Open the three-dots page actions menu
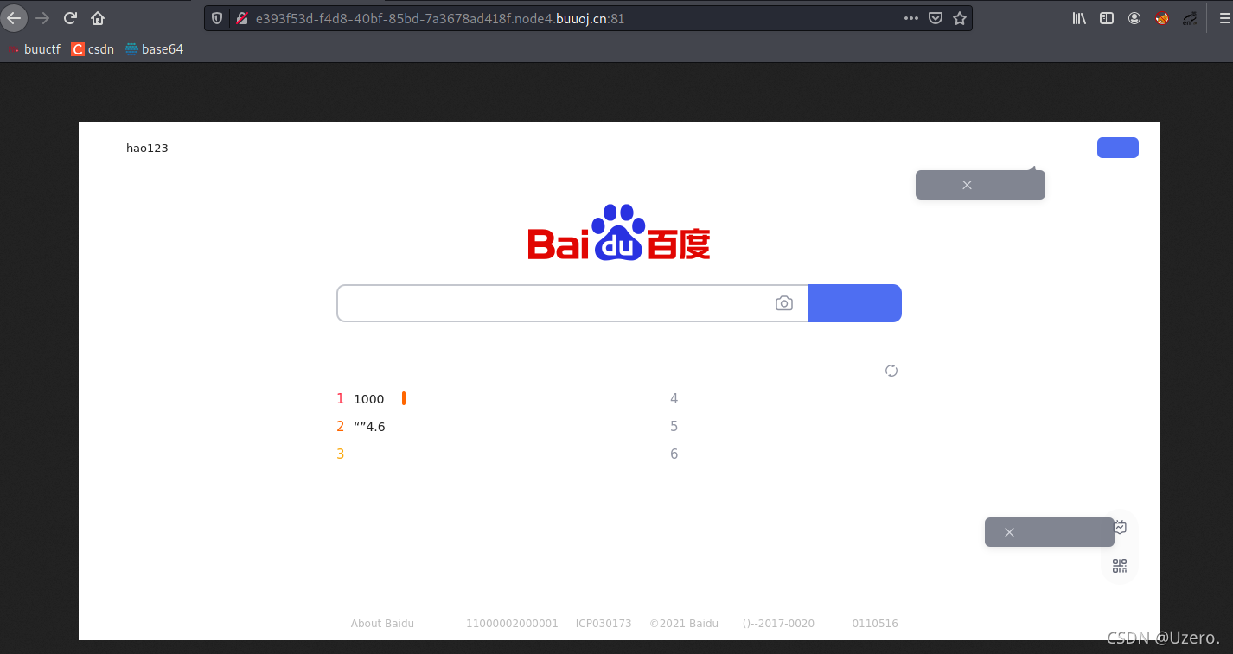 pos(910,17)
